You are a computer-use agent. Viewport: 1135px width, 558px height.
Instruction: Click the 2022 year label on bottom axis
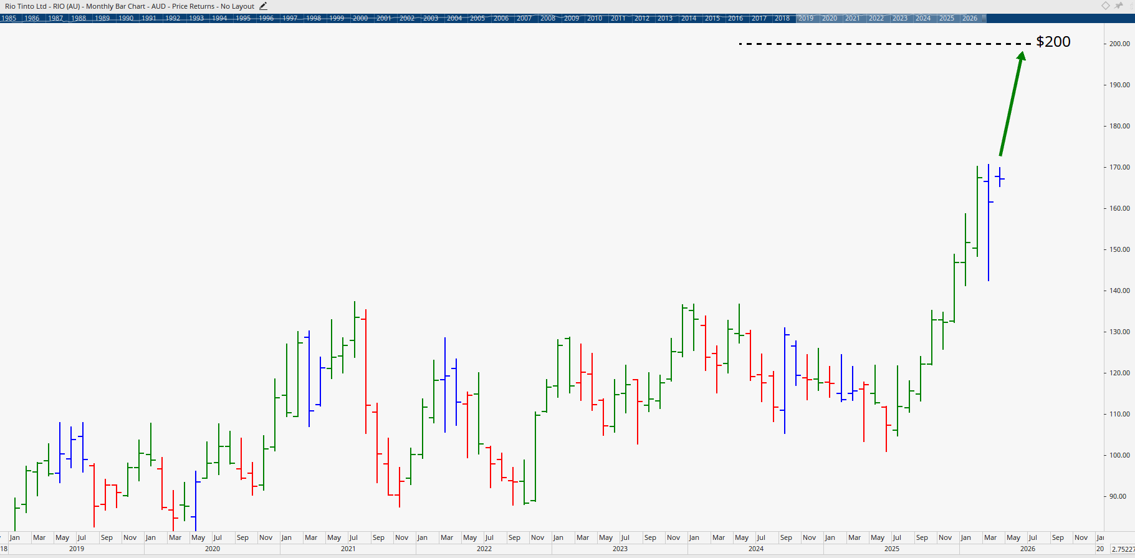(x=484, y=549)
